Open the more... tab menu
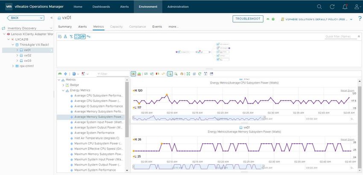 click(x=173, y=26)
